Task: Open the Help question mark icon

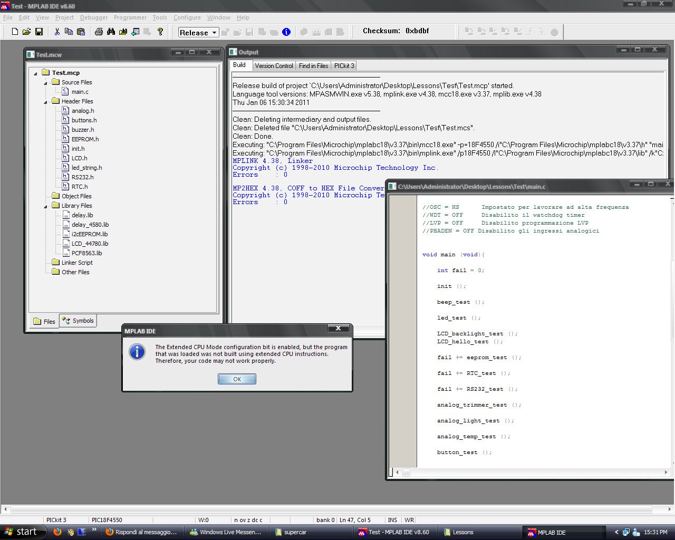Action: point(160,32)
